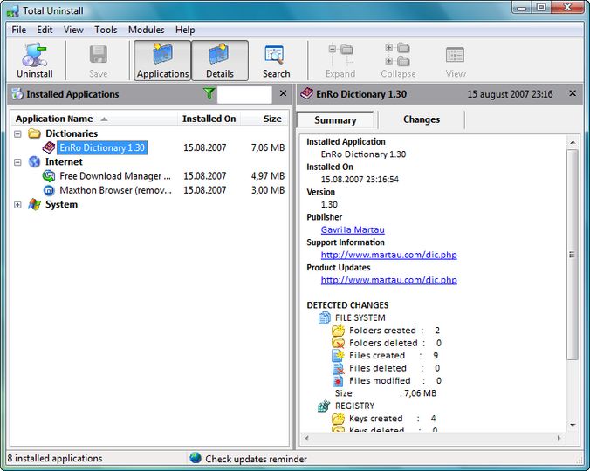Click the View toolbar icon
This screenshot has height=471, width=590.
point(455,55)
